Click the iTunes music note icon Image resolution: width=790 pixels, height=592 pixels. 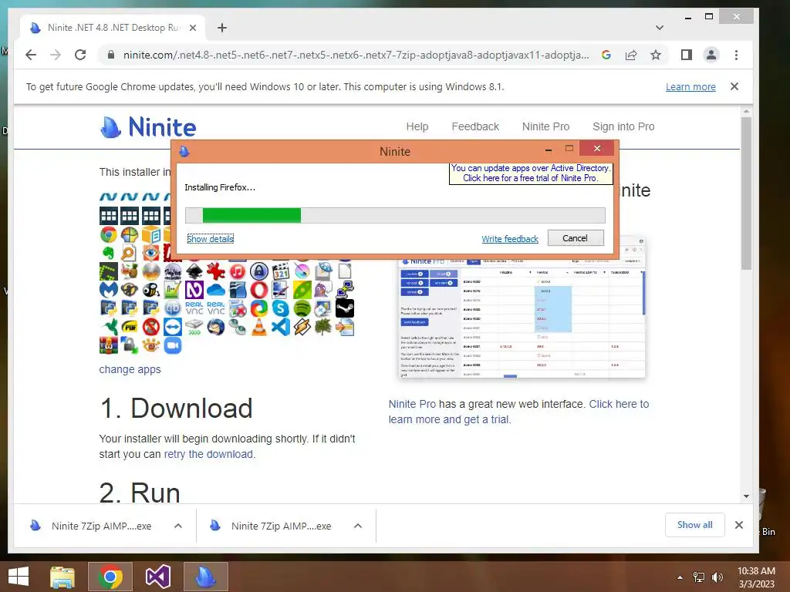238,271
